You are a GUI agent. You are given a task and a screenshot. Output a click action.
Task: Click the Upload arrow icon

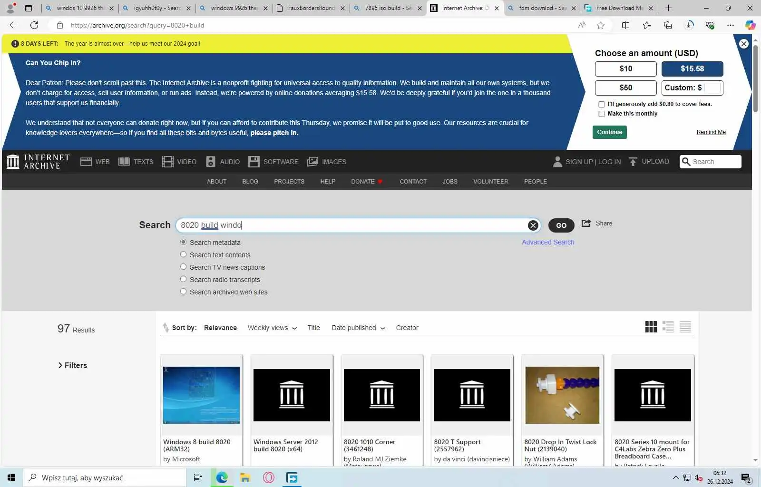point(633,162)
